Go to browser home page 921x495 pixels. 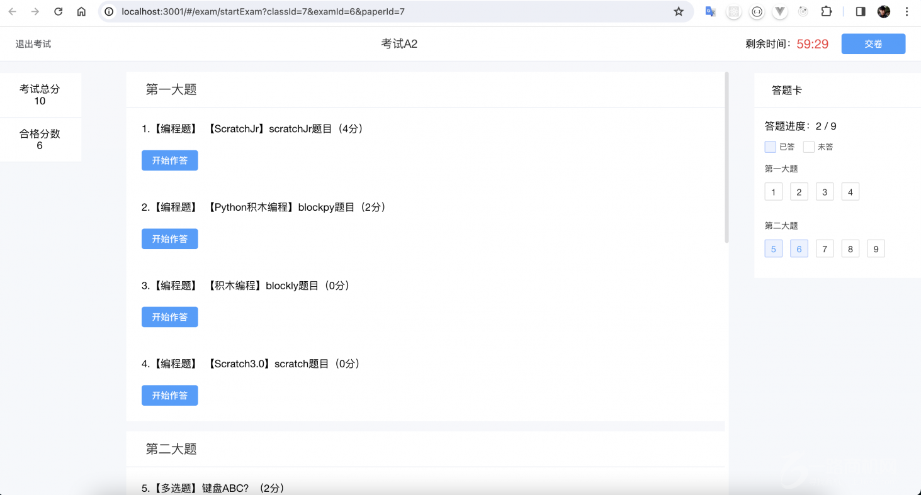point(81,11)
